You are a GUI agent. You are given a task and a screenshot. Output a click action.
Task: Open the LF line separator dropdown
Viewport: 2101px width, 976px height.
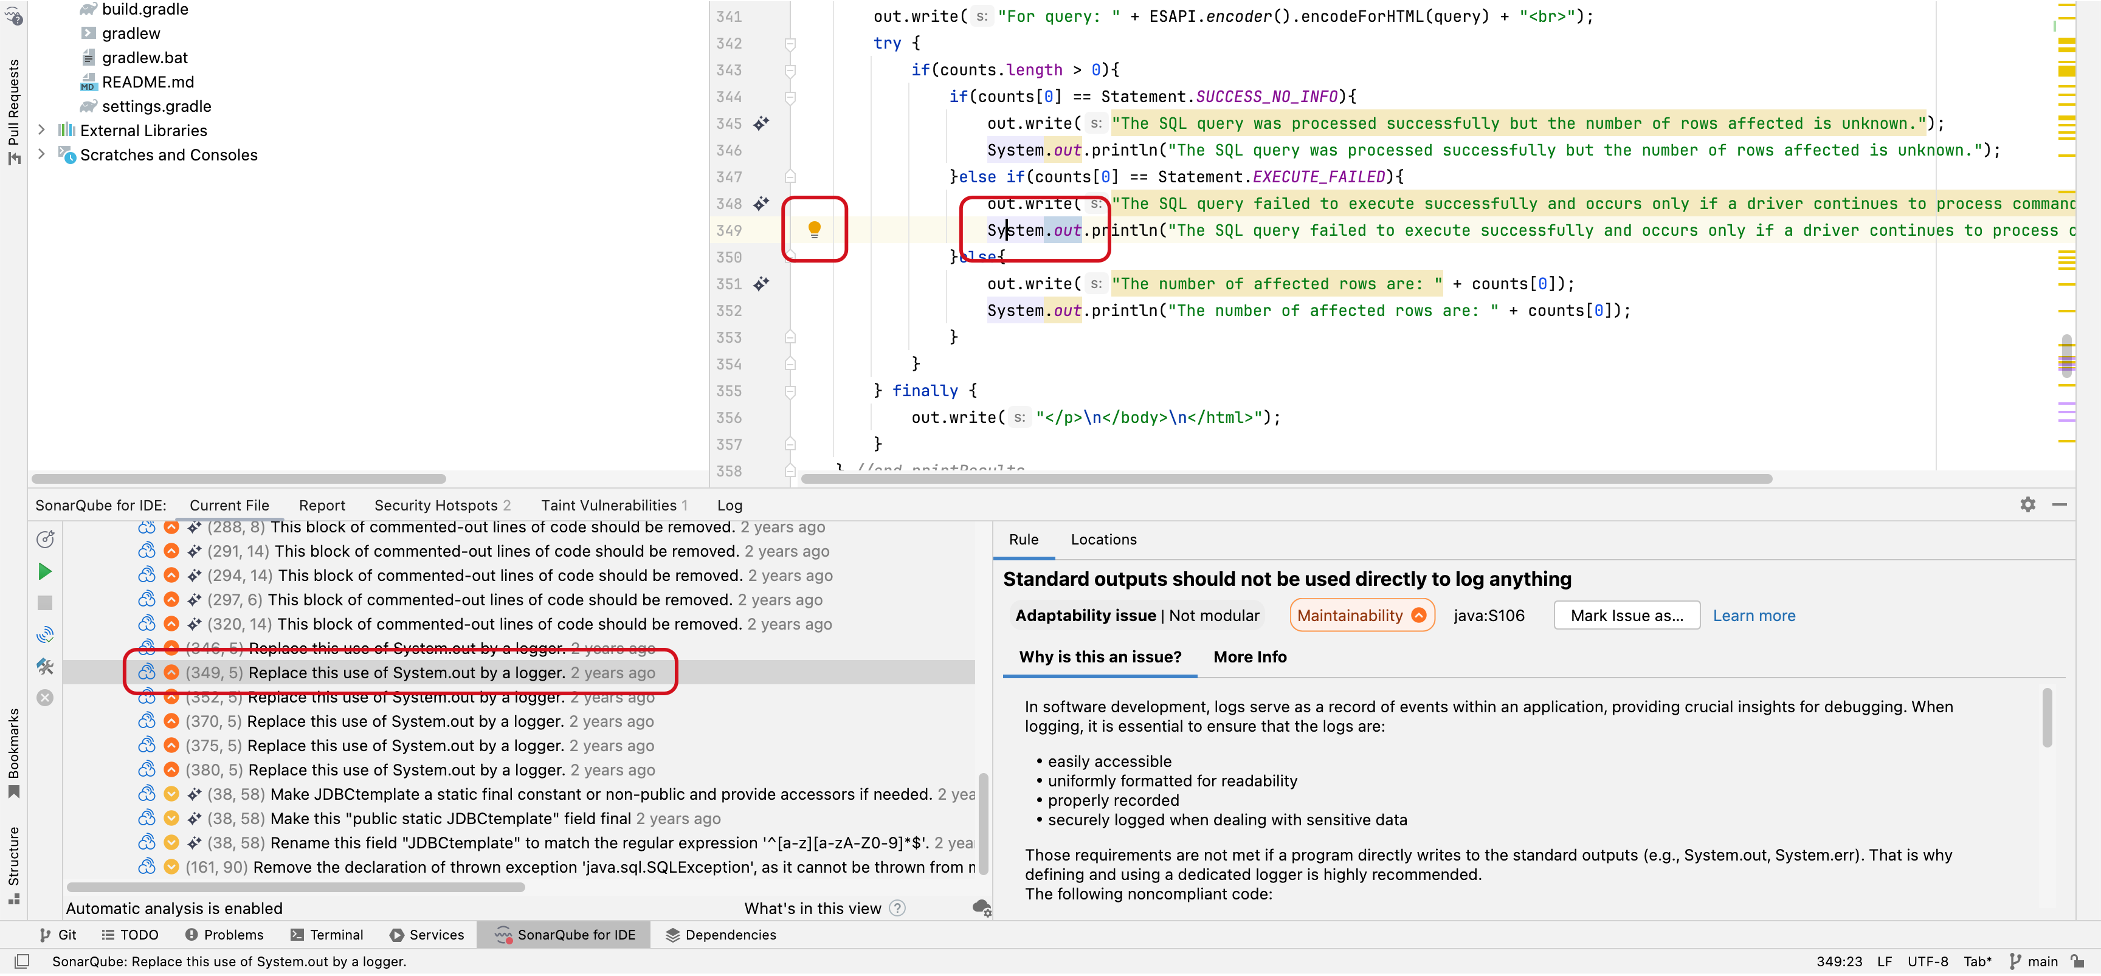coord(1884,961)
